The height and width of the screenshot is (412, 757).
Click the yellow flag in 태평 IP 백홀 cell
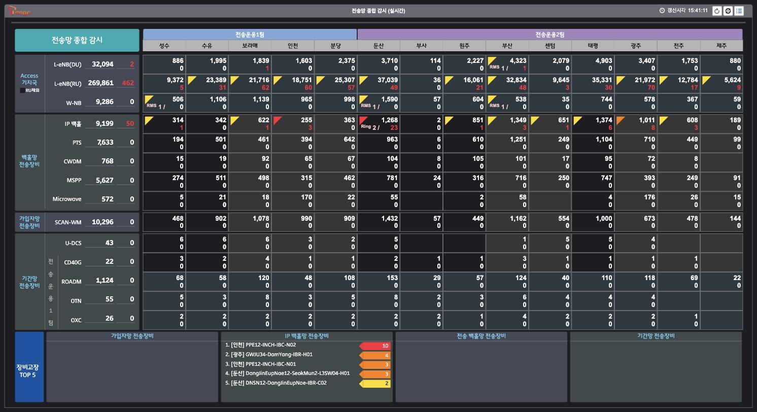577,120
